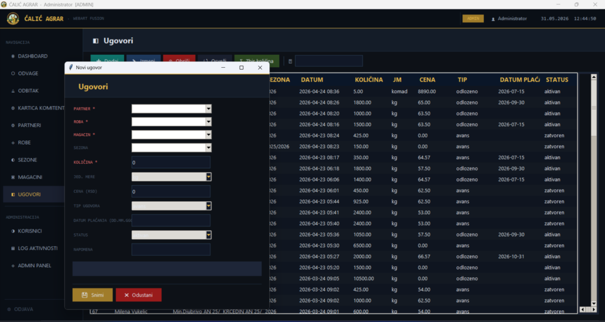Click the Ćalić Agrar logo icon

coord(13,18)
